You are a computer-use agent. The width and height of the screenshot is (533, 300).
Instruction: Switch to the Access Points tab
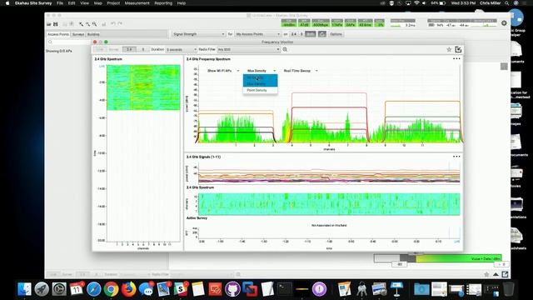(x=58, y=34)
